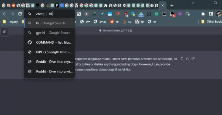Open the media control picture-in-picture icon

tap(188, 14)
